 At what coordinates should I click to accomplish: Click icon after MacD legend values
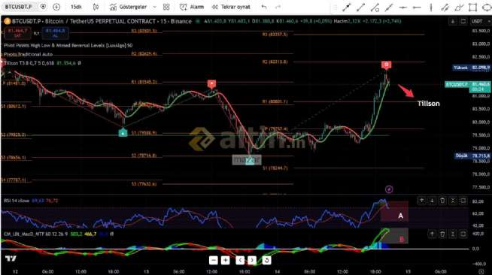[112, 234]
